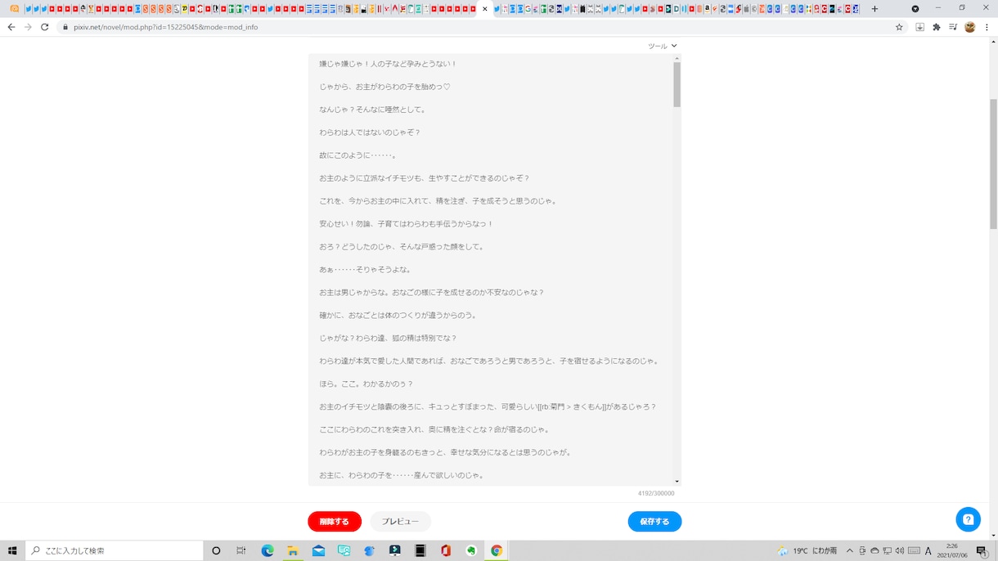Viewport: 998px width, 561px height.
Task: Open the weather widget showing 19°C
Action: (x=806, y=551)
